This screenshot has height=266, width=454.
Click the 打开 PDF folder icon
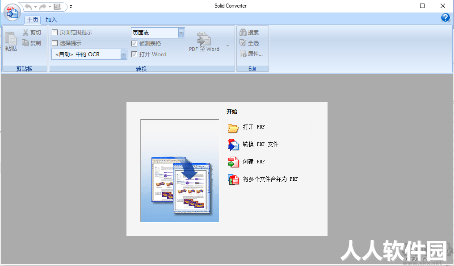233,128
